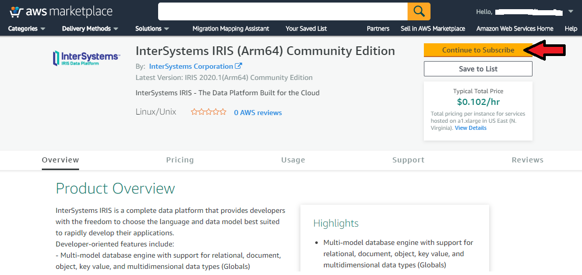Go to the Partners page

[378, 29]
